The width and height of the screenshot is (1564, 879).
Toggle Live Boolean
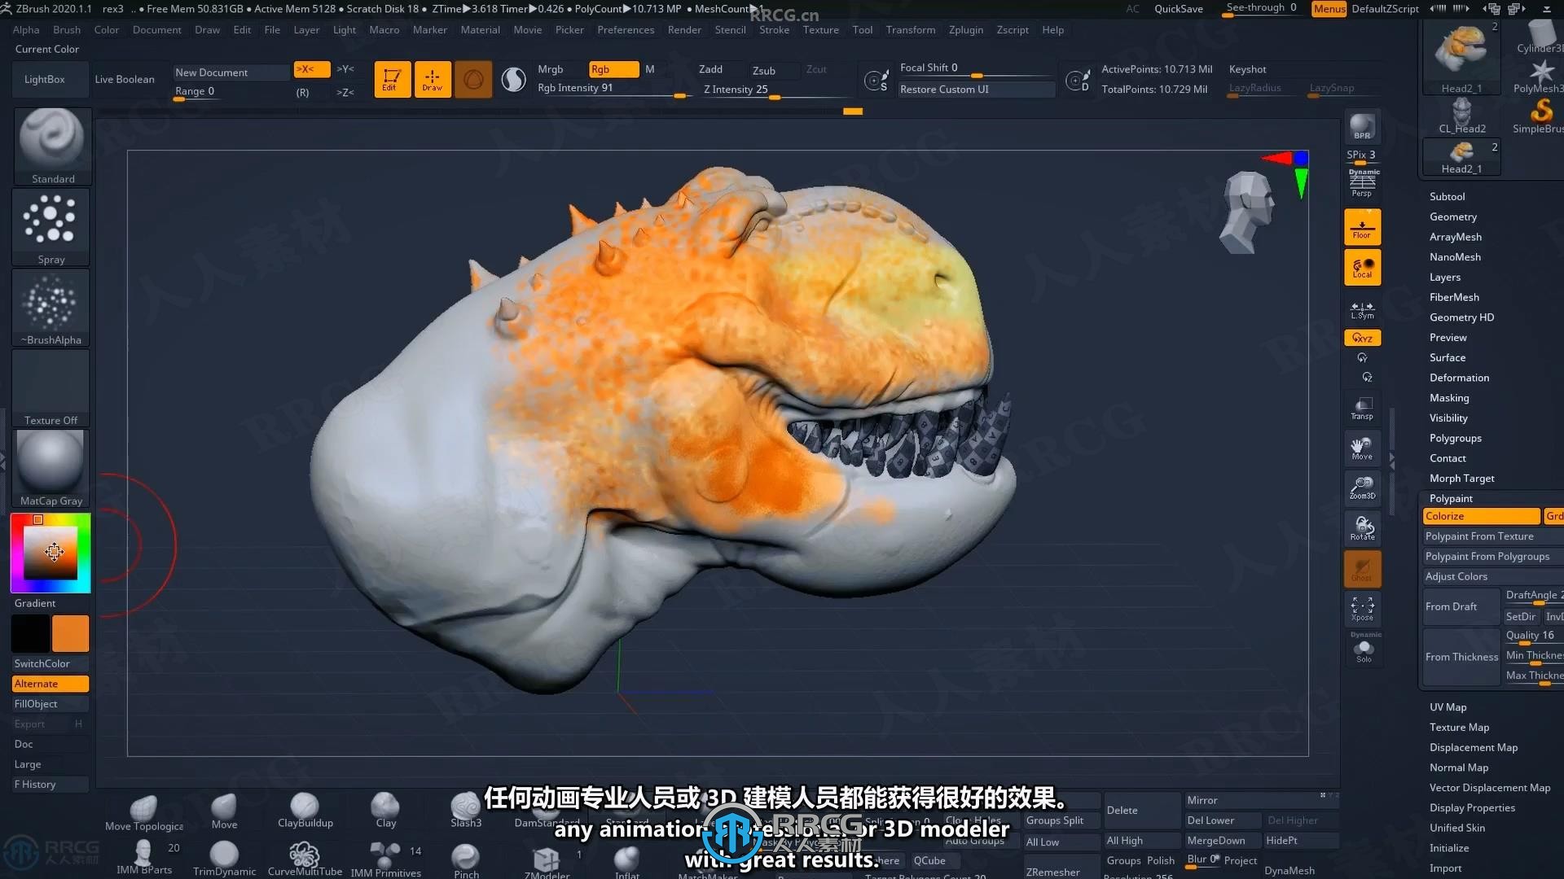125,79
